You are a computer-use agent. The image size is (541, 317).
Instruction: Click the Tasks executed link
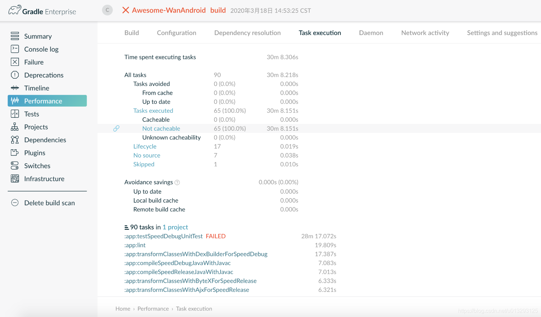click(x=153, y=111)
